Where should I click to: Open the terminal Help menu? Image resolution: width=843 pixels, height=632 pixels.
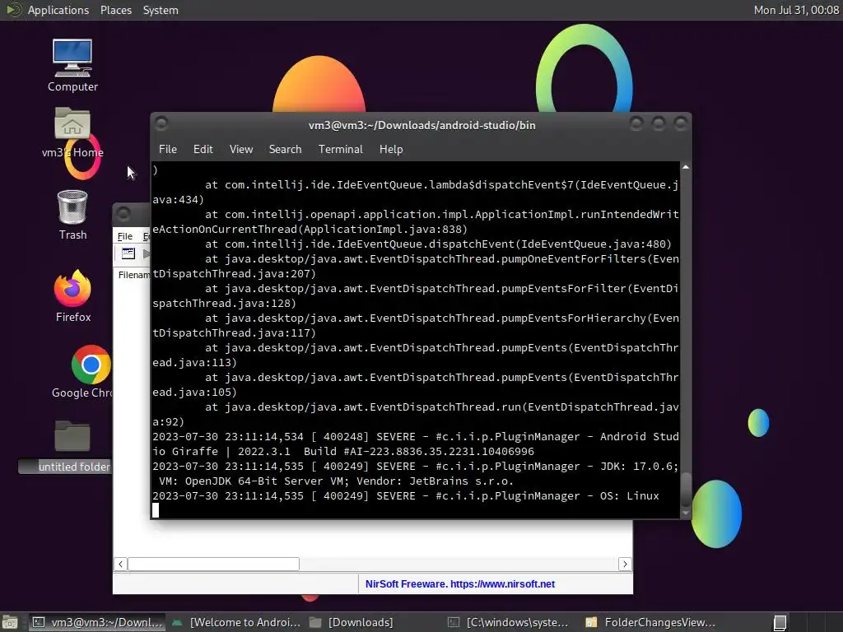[x=391, y=150]
